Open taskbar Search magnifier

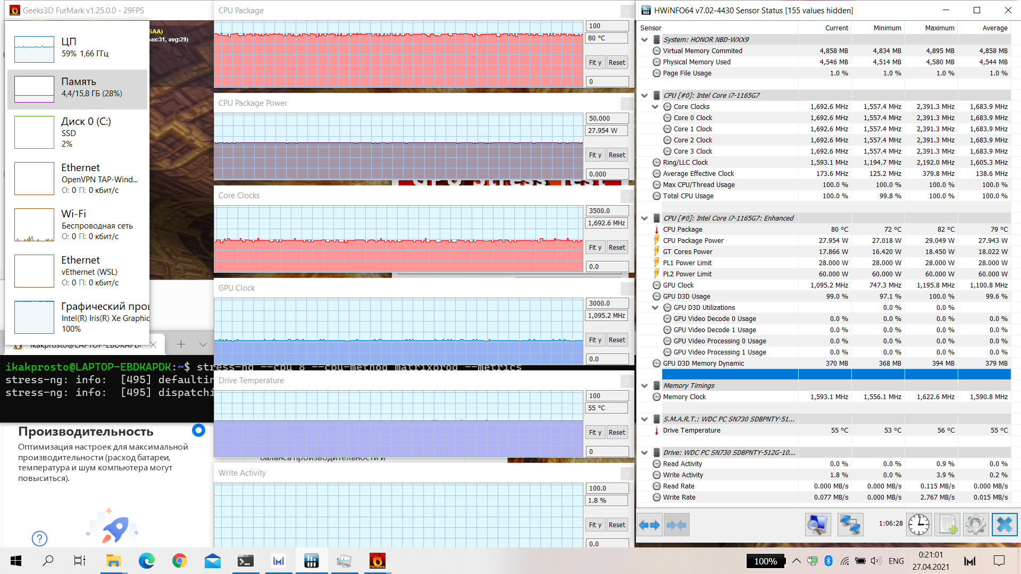tap(48, 561)
